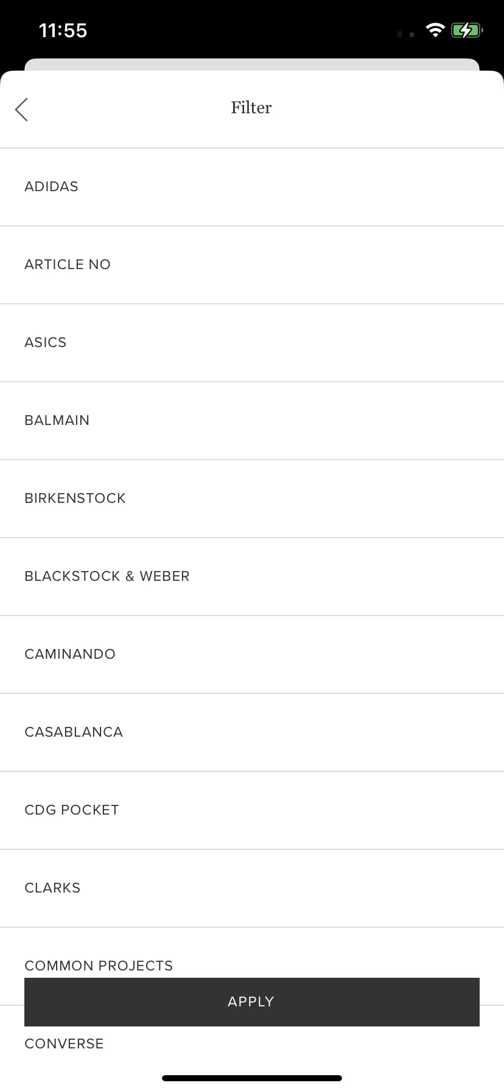Screen dimensions: 504x1091
Task: Tap the home indicator bar
Action: point(252,1078)
